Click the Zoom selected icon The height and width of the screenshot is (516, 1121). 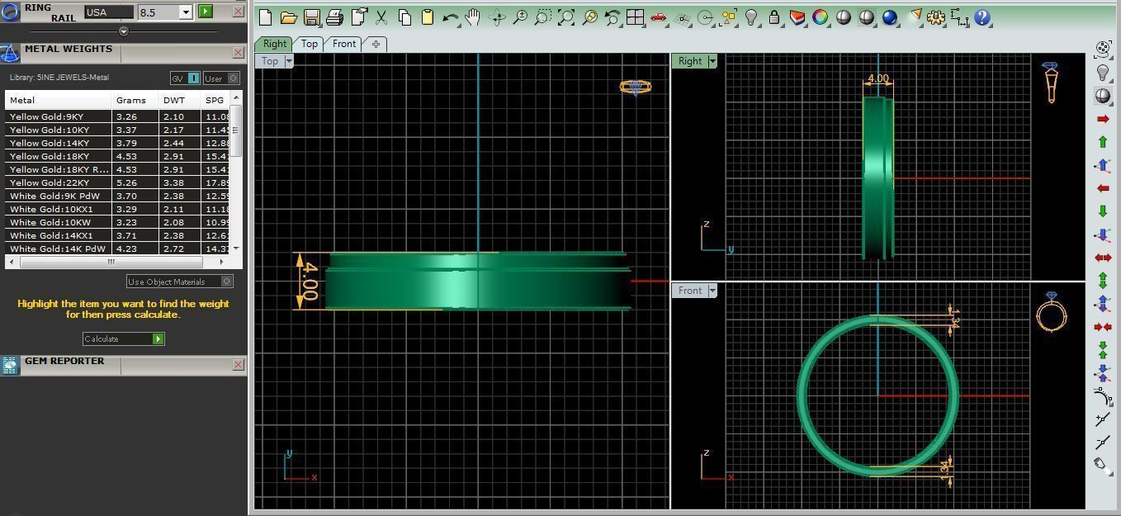(x=589, y=17)
